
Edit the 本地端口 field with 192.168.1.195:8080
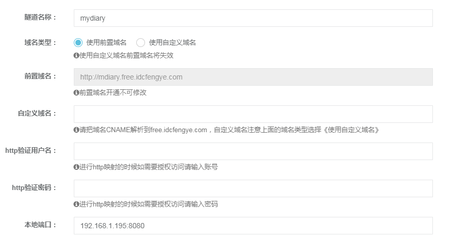[253, 226]
